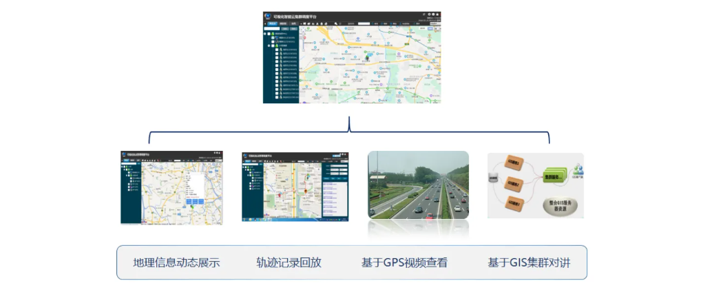Screen dimensions: 701x292
Task: Collapse the subgroup node in top device tree
Action: (268, 45)
